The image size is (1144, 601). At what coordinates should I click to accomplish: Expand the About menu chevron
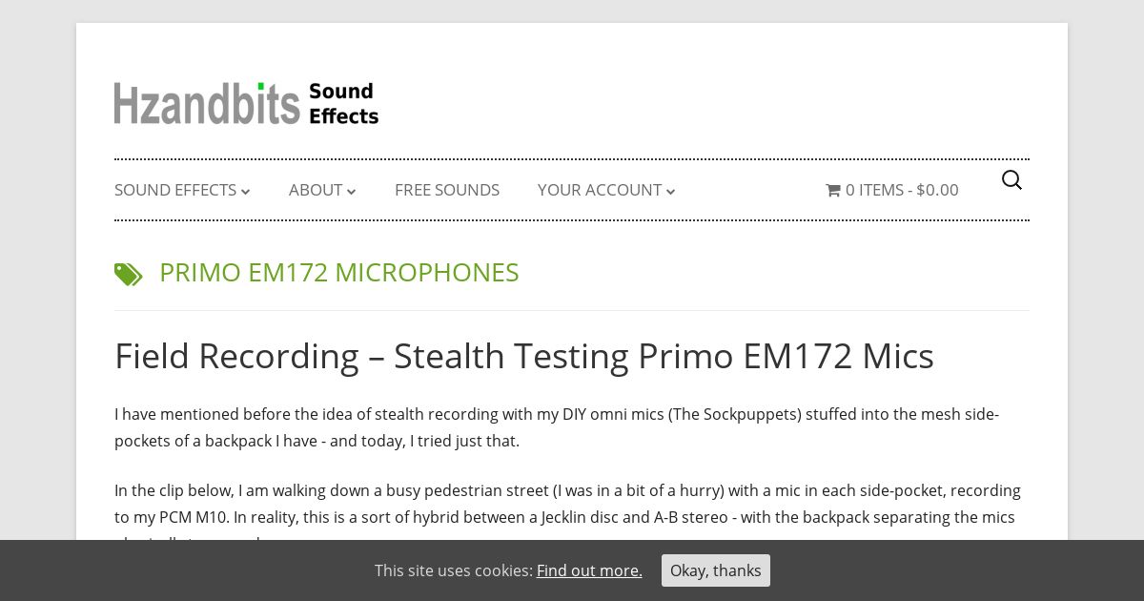(x=352, y=192)
